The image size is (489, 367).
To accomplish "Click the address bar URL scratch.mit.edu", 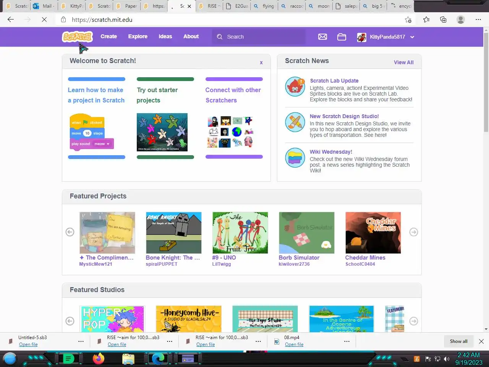I will click(x=102, y=20).
